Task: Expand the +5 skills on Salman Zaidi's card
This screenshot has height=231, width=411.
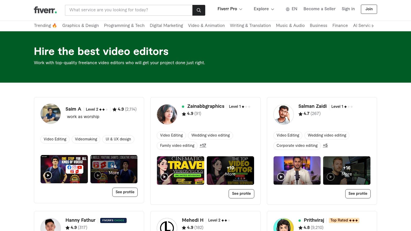Action: 325,146
